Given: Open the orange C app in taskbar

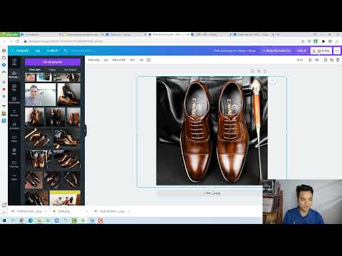Looking at the screenshot, I should point(100,220).
